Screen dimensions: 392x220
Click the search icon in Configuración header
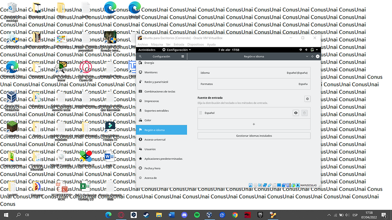(x=140, y=57)
